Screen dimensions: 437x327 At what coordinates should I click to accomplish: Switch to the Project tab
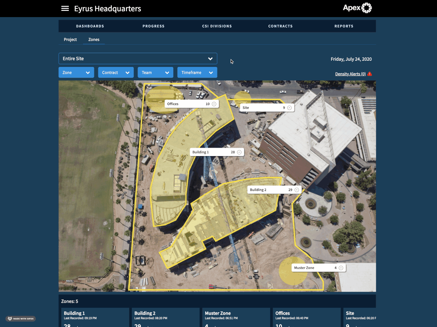point(70,39)
